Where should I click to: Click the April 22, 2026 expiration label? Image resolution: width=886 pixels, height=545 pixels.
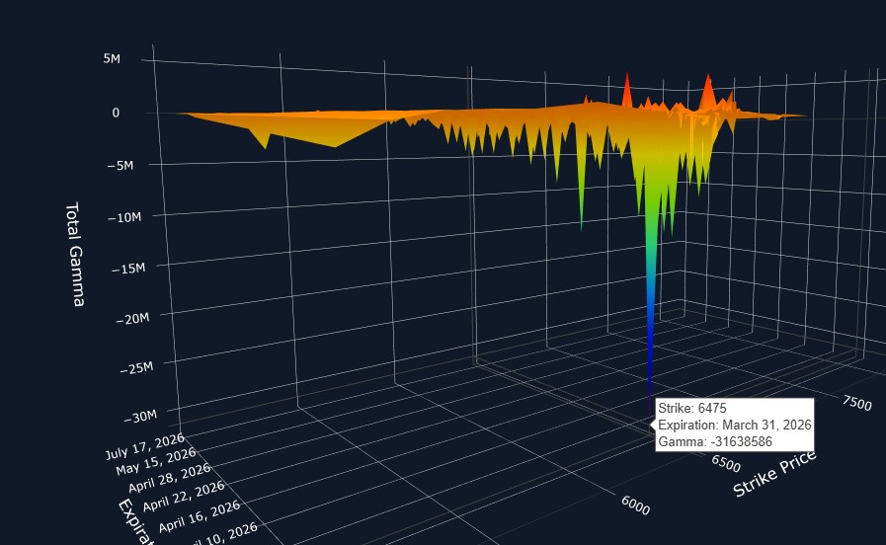pos(183,496)
